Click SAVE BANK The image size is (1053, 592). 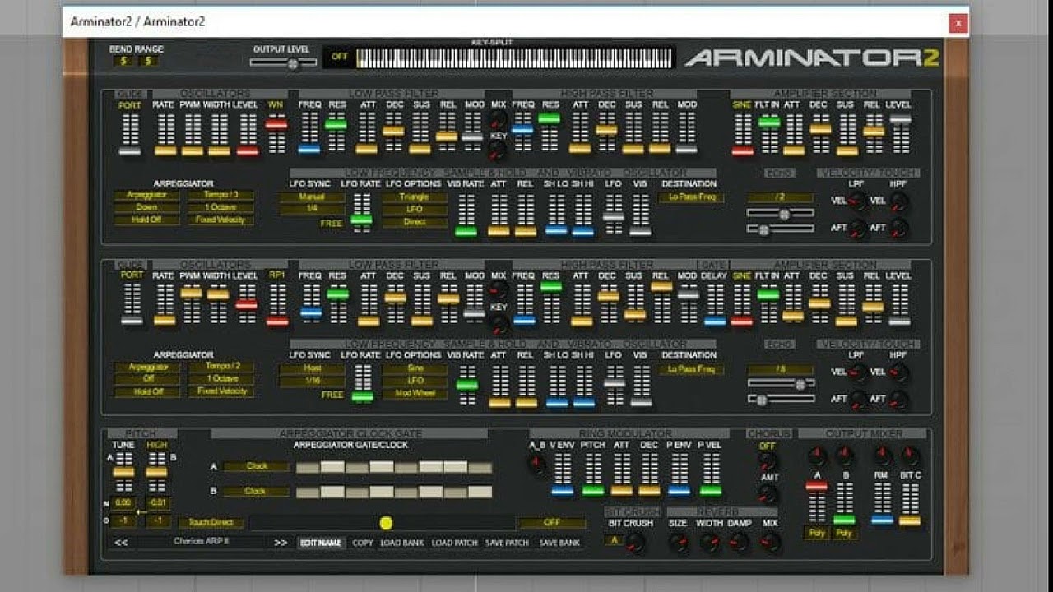pyautogui.click(x=559, y=543)
